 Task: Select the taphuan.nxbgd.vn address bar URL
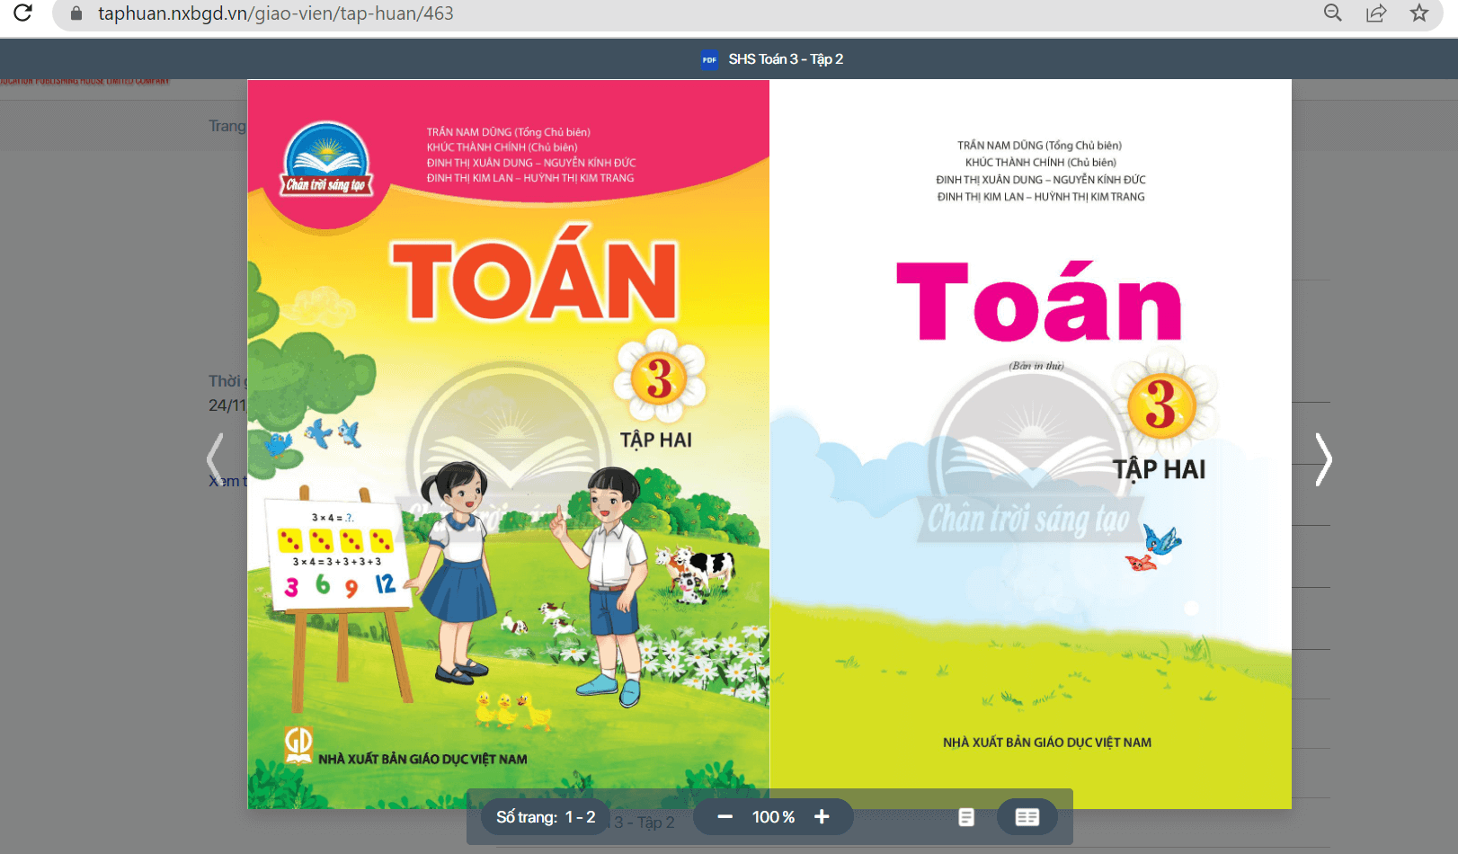click(276, 13)
